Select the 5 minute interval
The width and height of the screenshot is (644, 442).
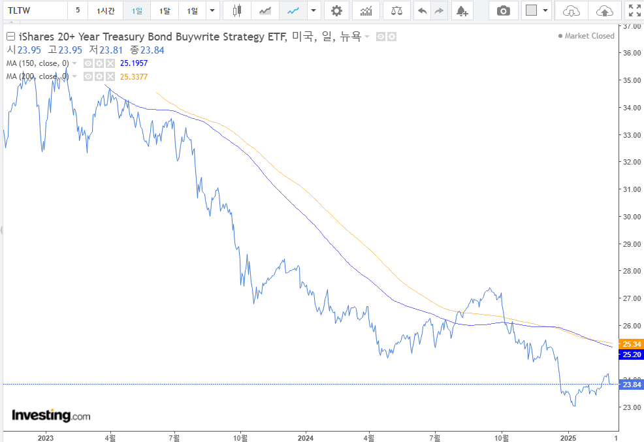click(x=78, y=10)
